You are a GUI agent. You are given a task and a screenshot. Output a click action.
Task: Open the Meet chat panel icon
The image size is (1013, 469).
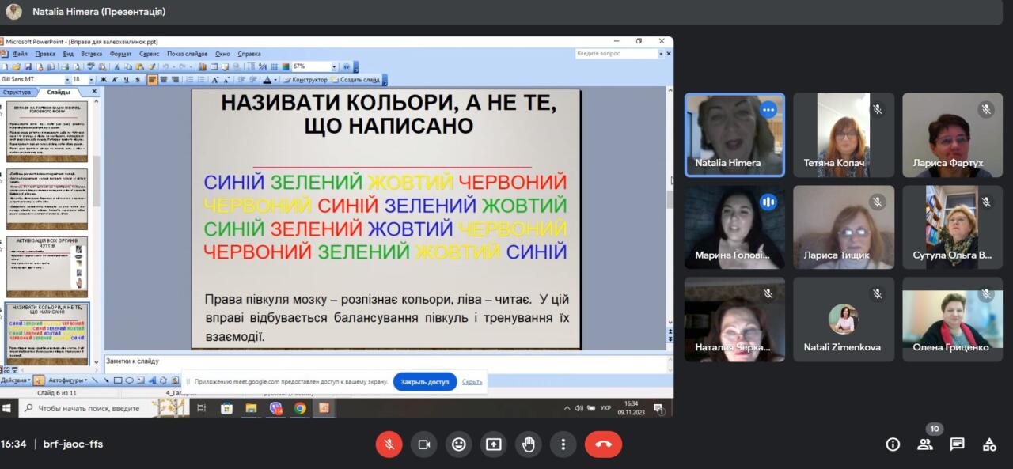(x=957, y=444)
